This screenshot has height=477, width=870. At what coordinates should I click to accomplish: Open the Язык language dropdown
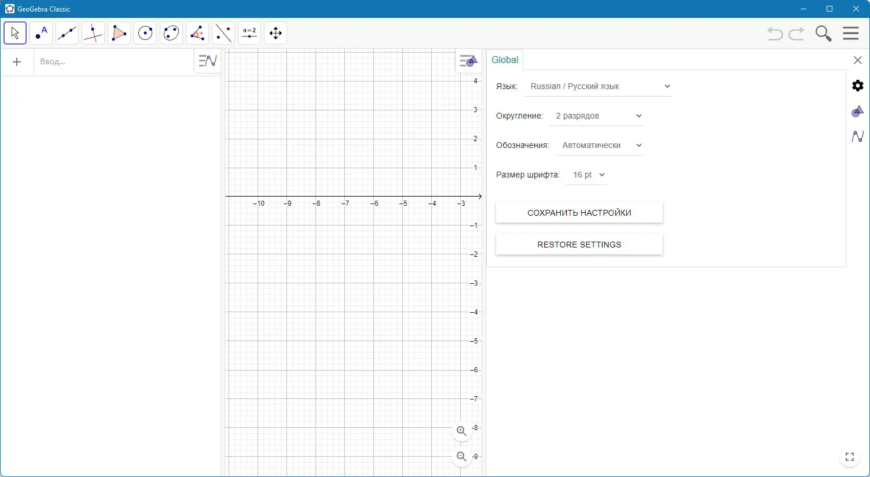tap(598, 86)
